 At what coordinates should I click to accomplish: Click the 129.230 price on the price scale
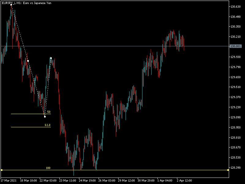coord(236,107)
